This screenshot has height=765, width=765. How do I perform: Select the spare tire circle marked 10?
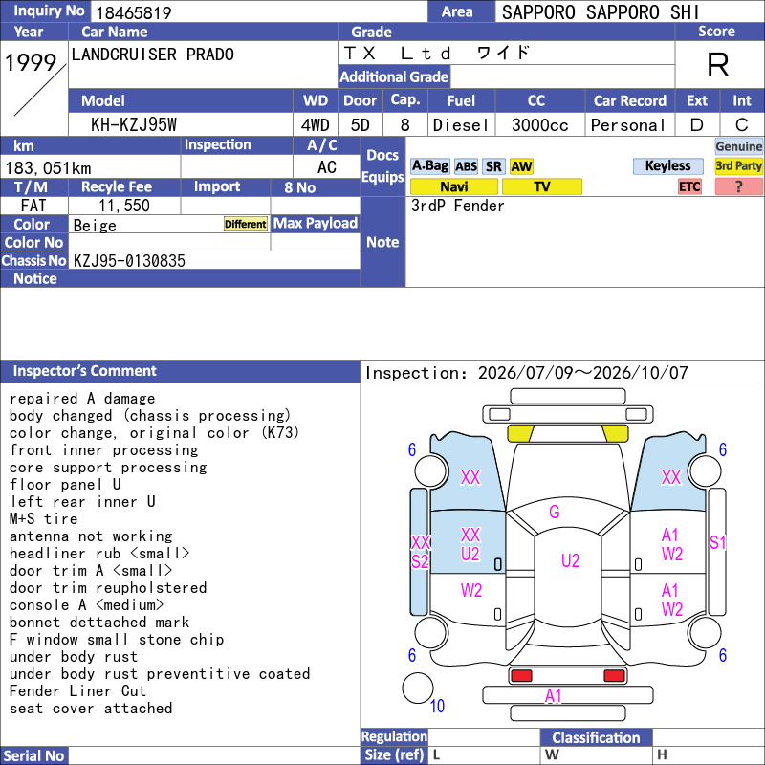pyautogui.click(x=418, y=688)
